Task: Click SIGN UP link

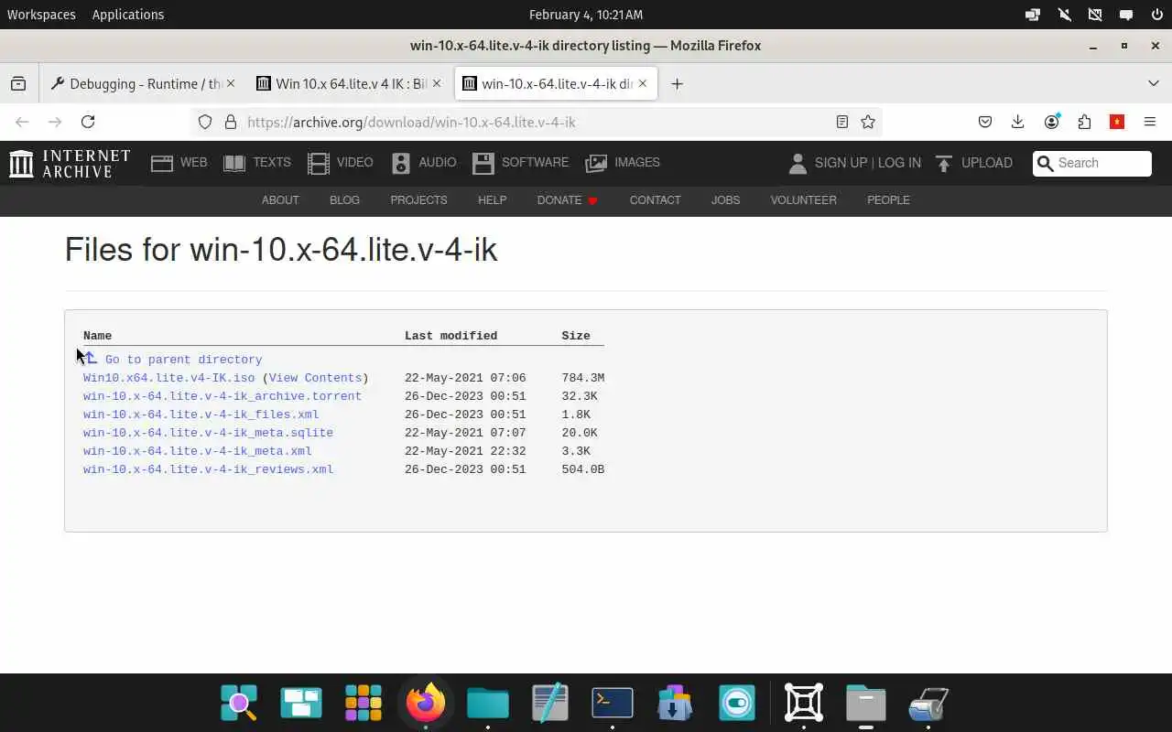Action: click(x=841, y=163)
